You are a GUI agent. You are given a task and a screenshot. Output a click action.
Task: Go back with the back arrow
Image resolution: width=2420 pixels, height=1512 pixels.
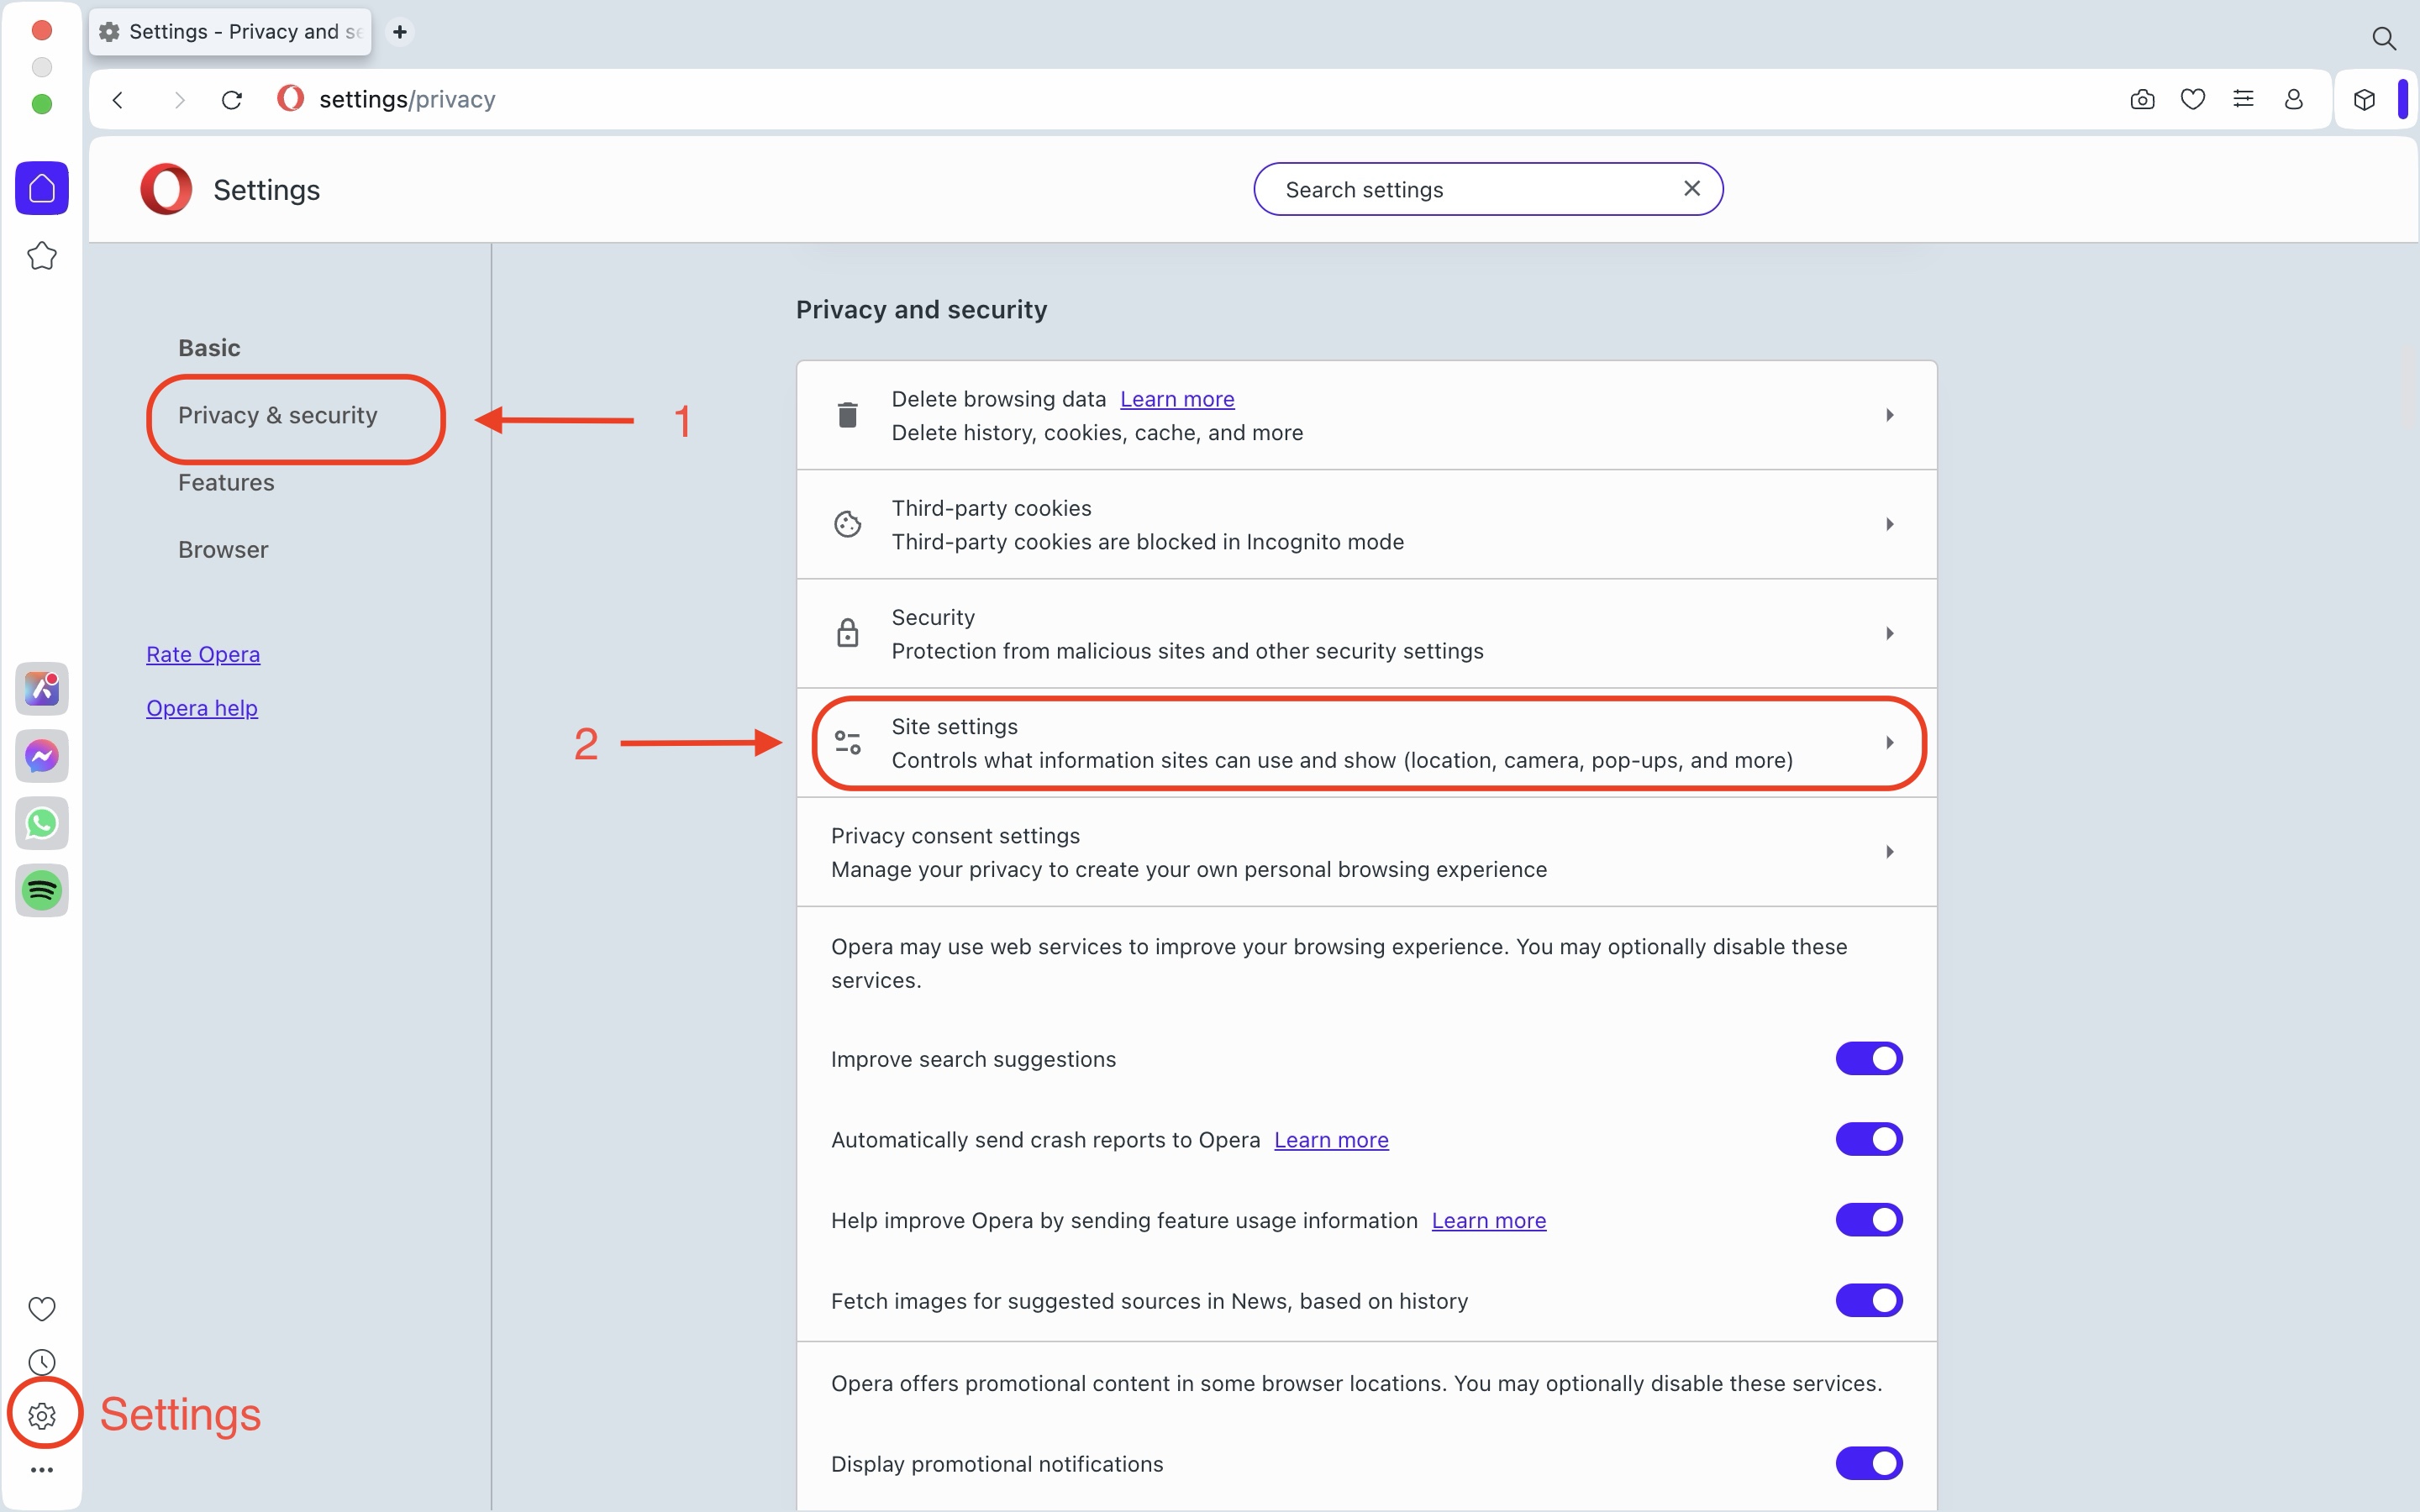118,100
